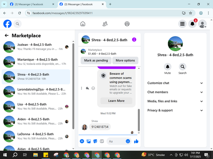The width and height of the screenshot is (213, 159).
Task: Click the Mark as pending button
Action: coord(96,61)
